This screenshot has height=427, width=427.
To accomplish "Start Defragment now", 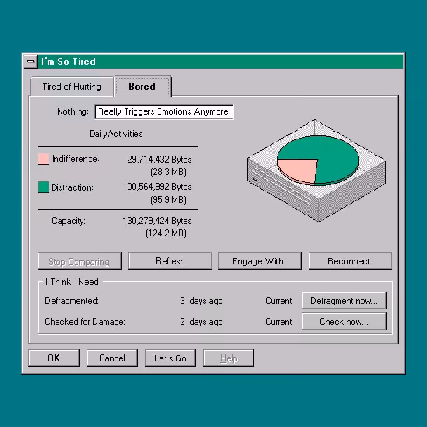I will (x=344, y=300).
